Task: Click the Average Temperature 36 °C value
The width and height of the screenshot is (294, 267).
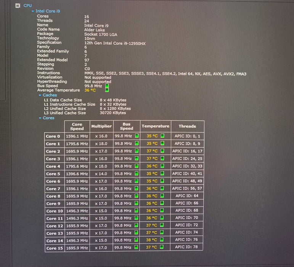Action: [x=90, y=90]
